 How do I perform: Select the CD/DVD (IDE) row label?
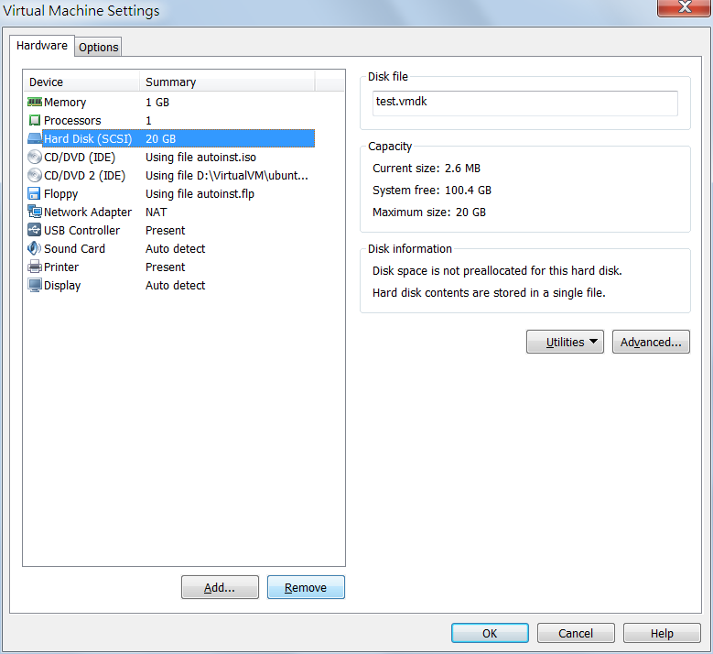80,157
